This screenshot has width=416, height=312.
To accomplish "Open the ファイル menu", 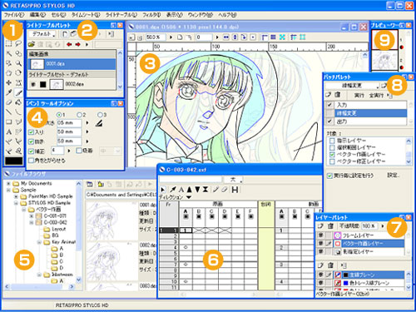I will (x=13, y=15).
